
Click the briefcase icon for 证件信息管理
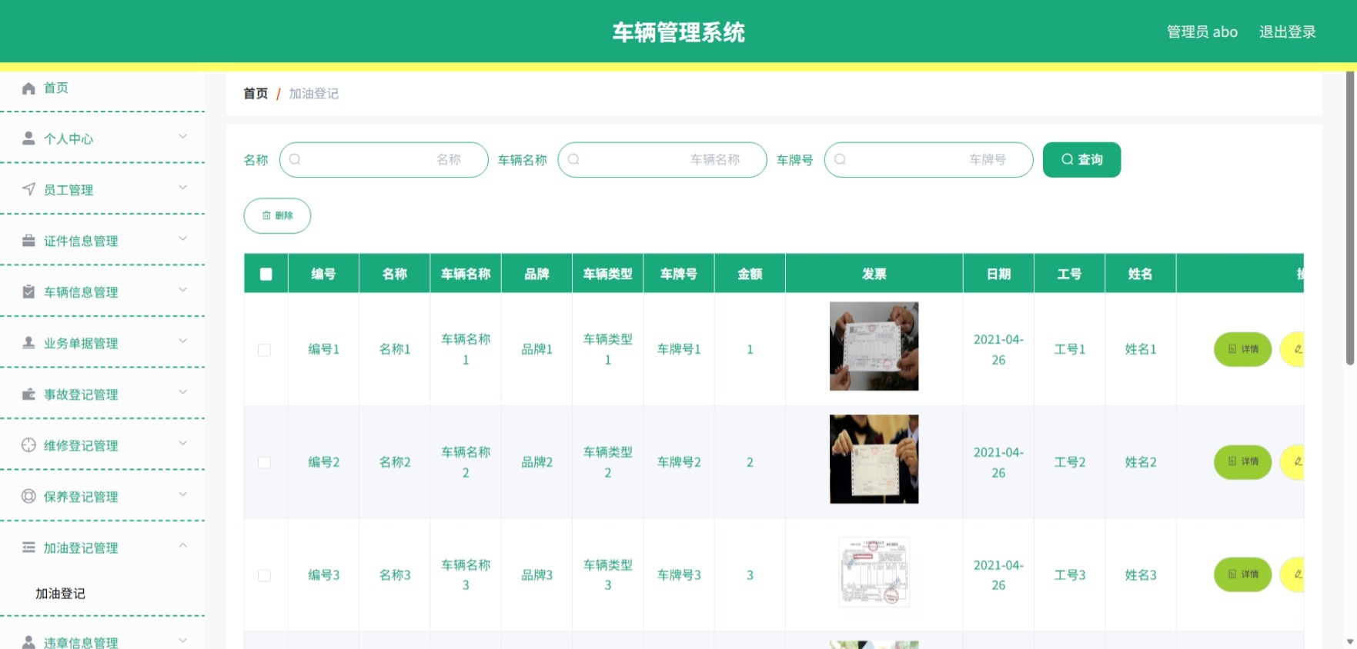click(28, 241)
